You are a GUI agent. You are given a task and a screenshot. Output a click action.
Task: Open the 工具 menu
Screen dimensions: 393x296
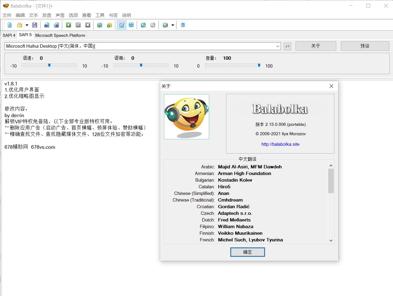(x=100, y=15)
